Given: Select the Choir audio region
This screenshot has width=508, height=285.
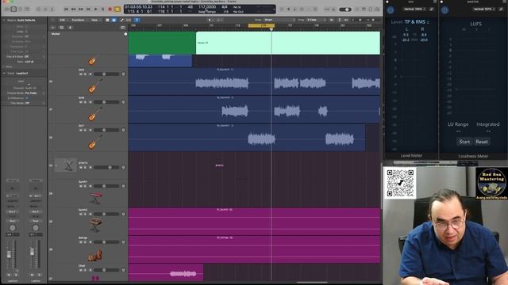Looking at the screenshot, I should 166,272.
